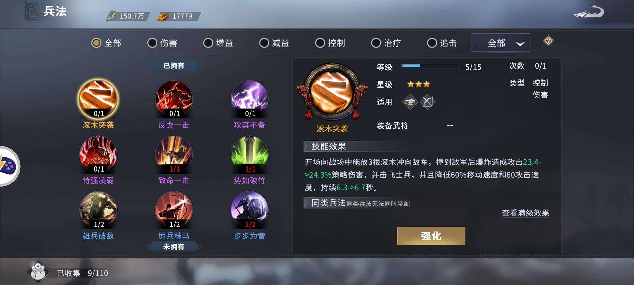Click the dragon back icon
The width and height of the screenshot is (634, 285).
click(x=589, y=12)
